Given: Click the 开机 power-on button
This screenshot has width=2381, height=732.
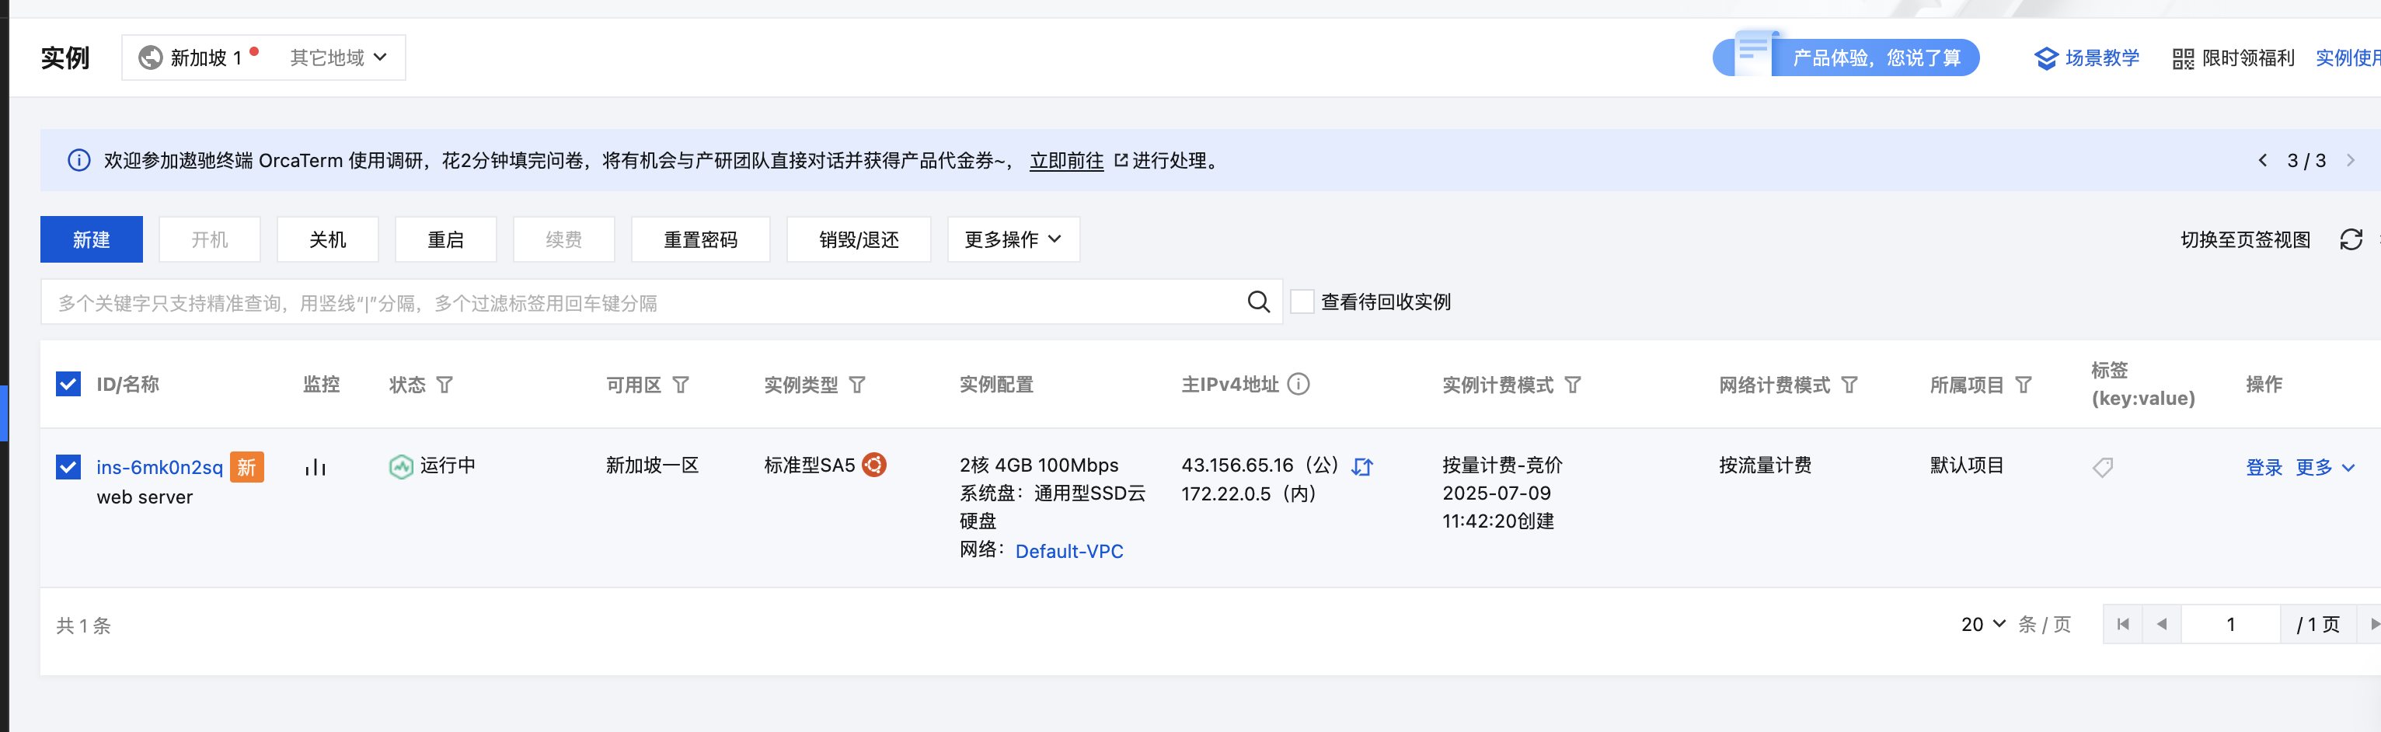Looking at the screenshot, I should (210, 239).
